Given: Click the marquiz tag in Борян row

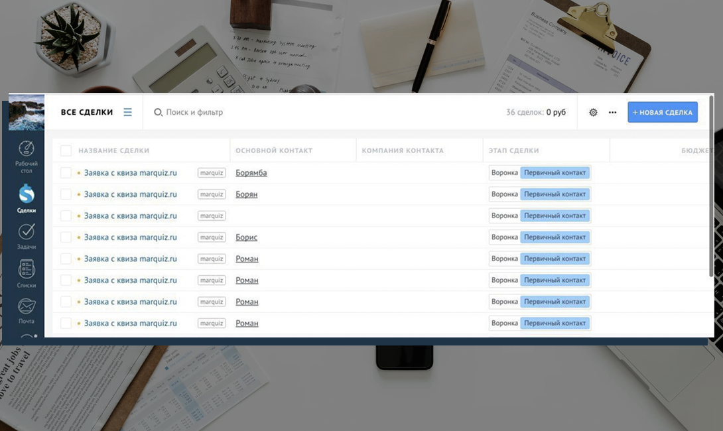Looking at the screenshot, I should [x=212, y=194].
